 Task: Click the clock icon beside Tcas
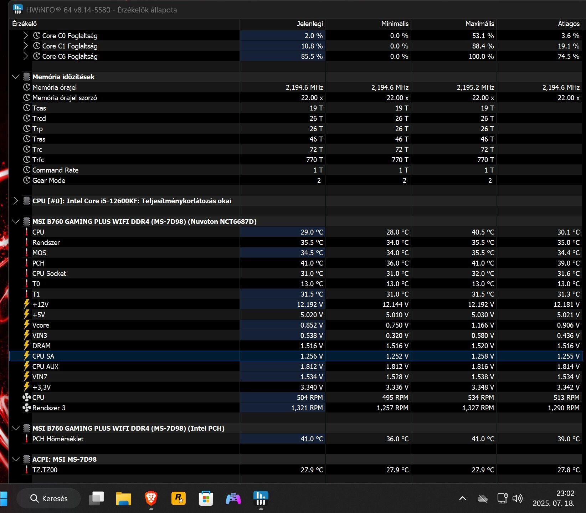pyautogui.click(x=26, y=108)
